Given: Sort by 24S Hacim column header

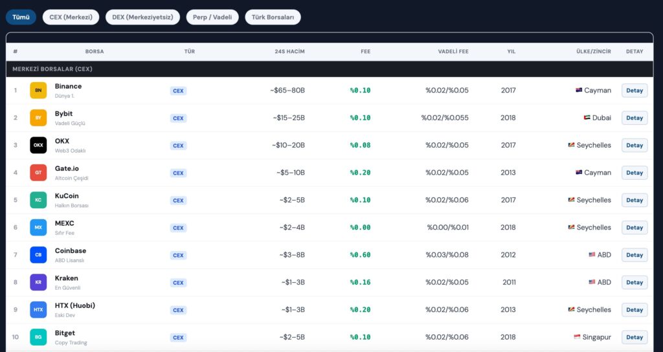Looking at the screenshot, I should [x=289, y=52].
